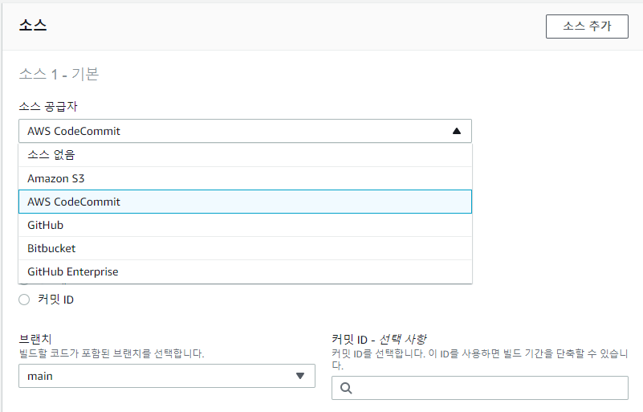Click the 소스 section title
This screenshot has height=412, width=643.
coord(33,26)
